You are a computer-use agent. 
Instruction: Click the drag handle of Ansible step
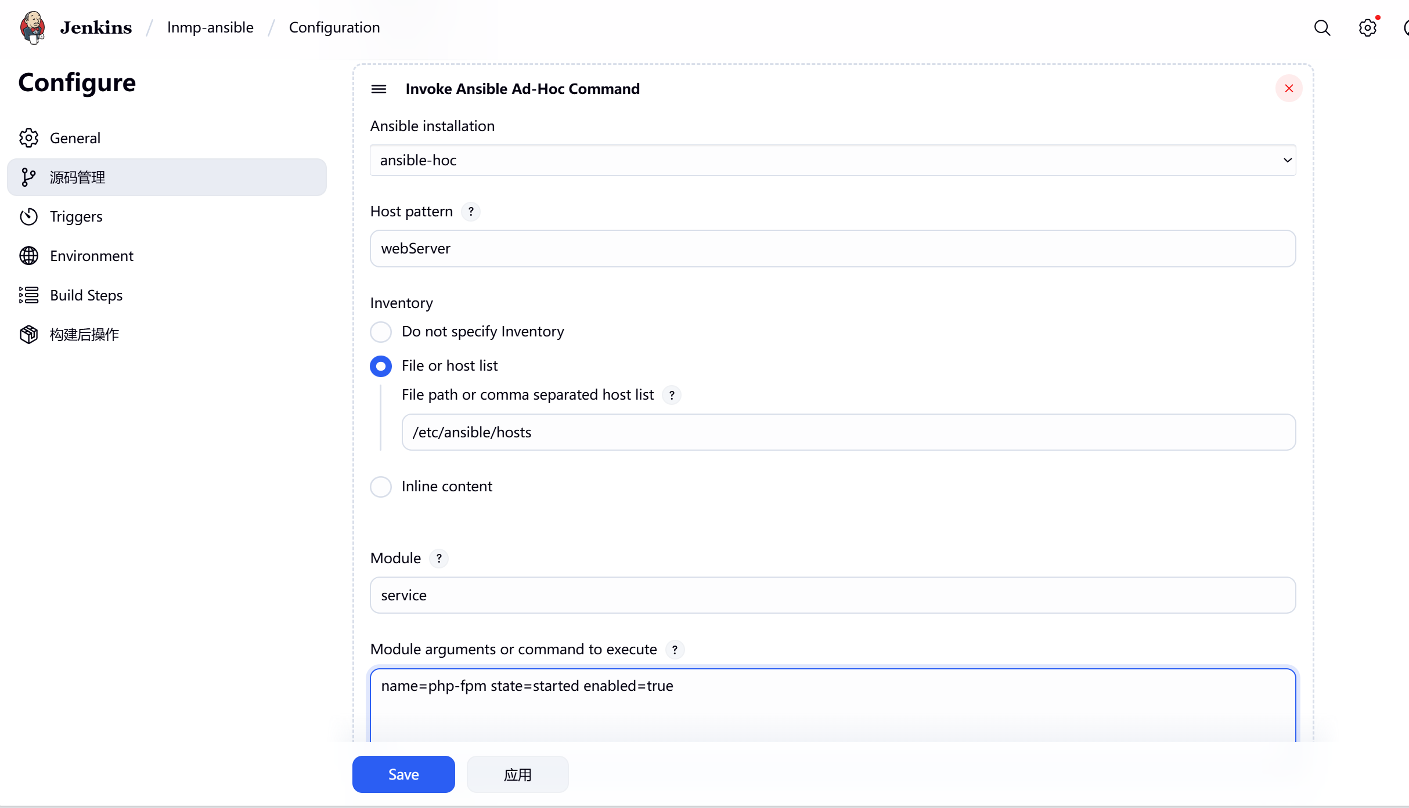379,89
